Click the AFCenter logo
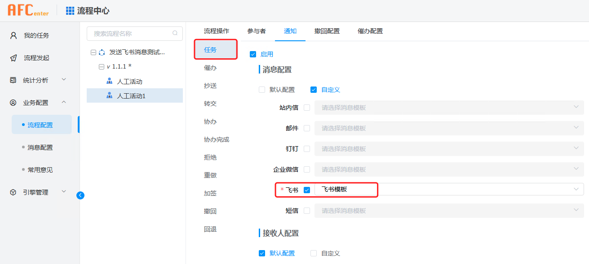The image size is (589, 264). click(x=28, y=11)
